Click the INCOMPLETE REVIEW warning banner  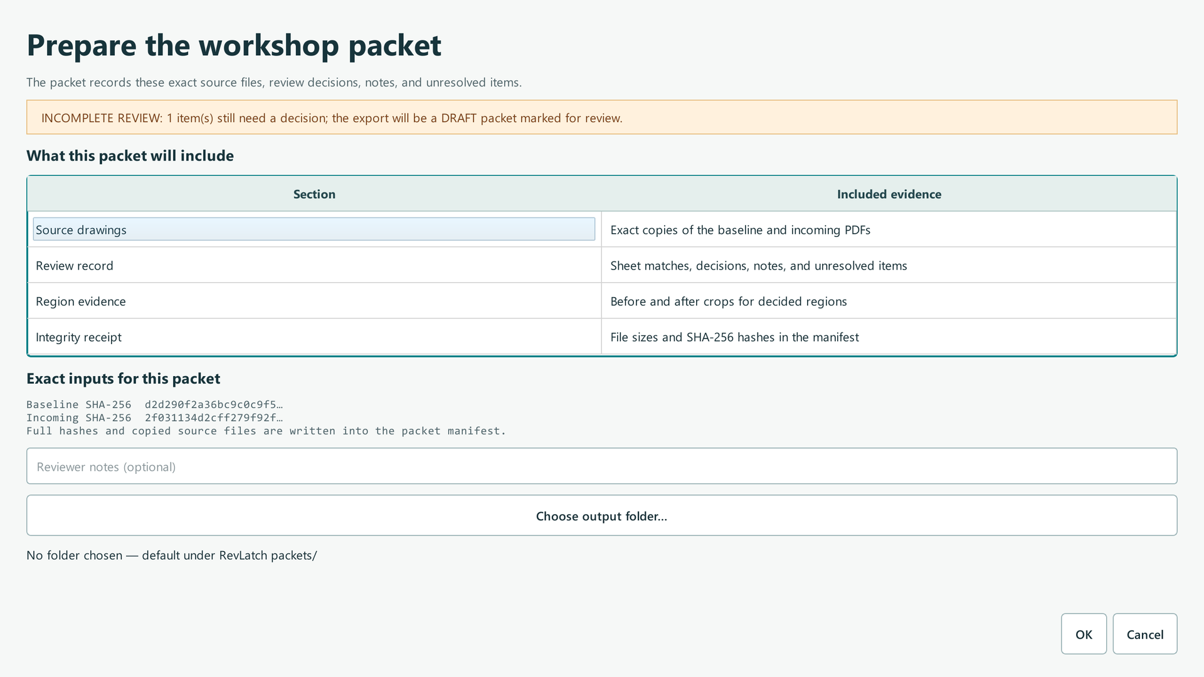tap(602, 117)
